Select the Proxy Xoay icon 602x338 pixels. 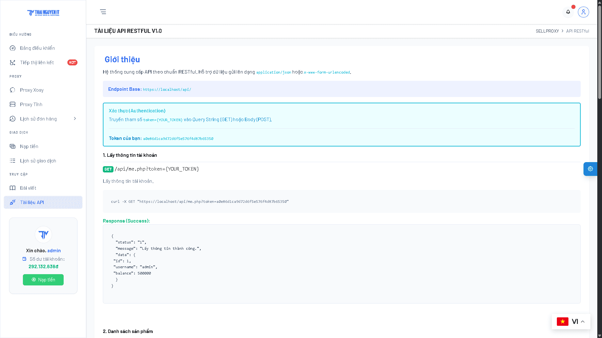(13, 90)
